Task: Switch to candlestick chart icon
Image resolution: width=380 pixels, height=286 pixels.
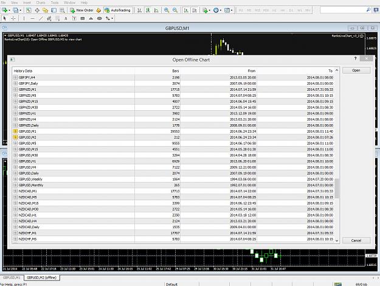Action: point(148,10)
